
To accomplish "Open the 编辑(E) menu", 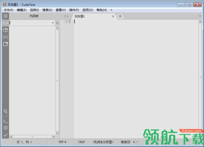I will click(22, 10).
